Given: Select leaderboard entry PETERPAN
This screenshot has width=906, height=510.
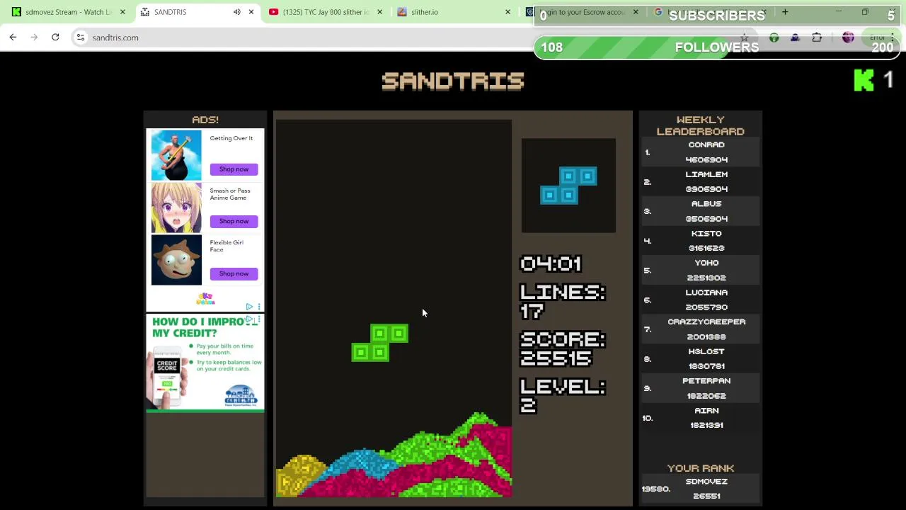Looking at the screenshot, I should click(x=701, y=388).
